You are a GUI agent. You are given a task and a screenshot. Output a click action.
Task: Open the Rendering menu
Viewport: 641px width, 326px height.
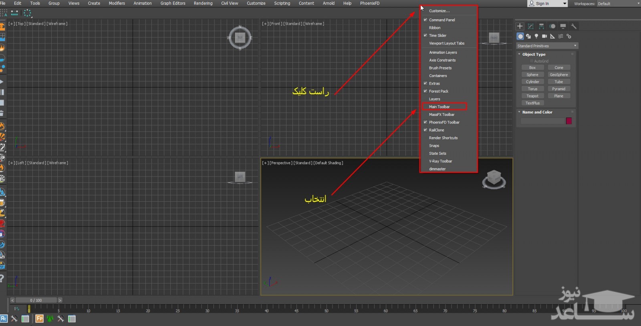click(203, 3)
